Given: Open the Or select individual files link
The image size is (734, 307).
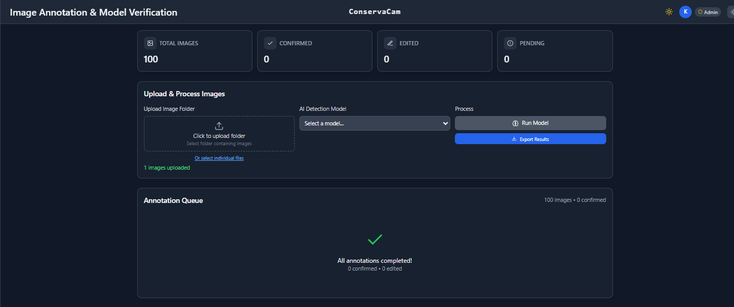Looking at the screenshot, I should coord(219,158).
